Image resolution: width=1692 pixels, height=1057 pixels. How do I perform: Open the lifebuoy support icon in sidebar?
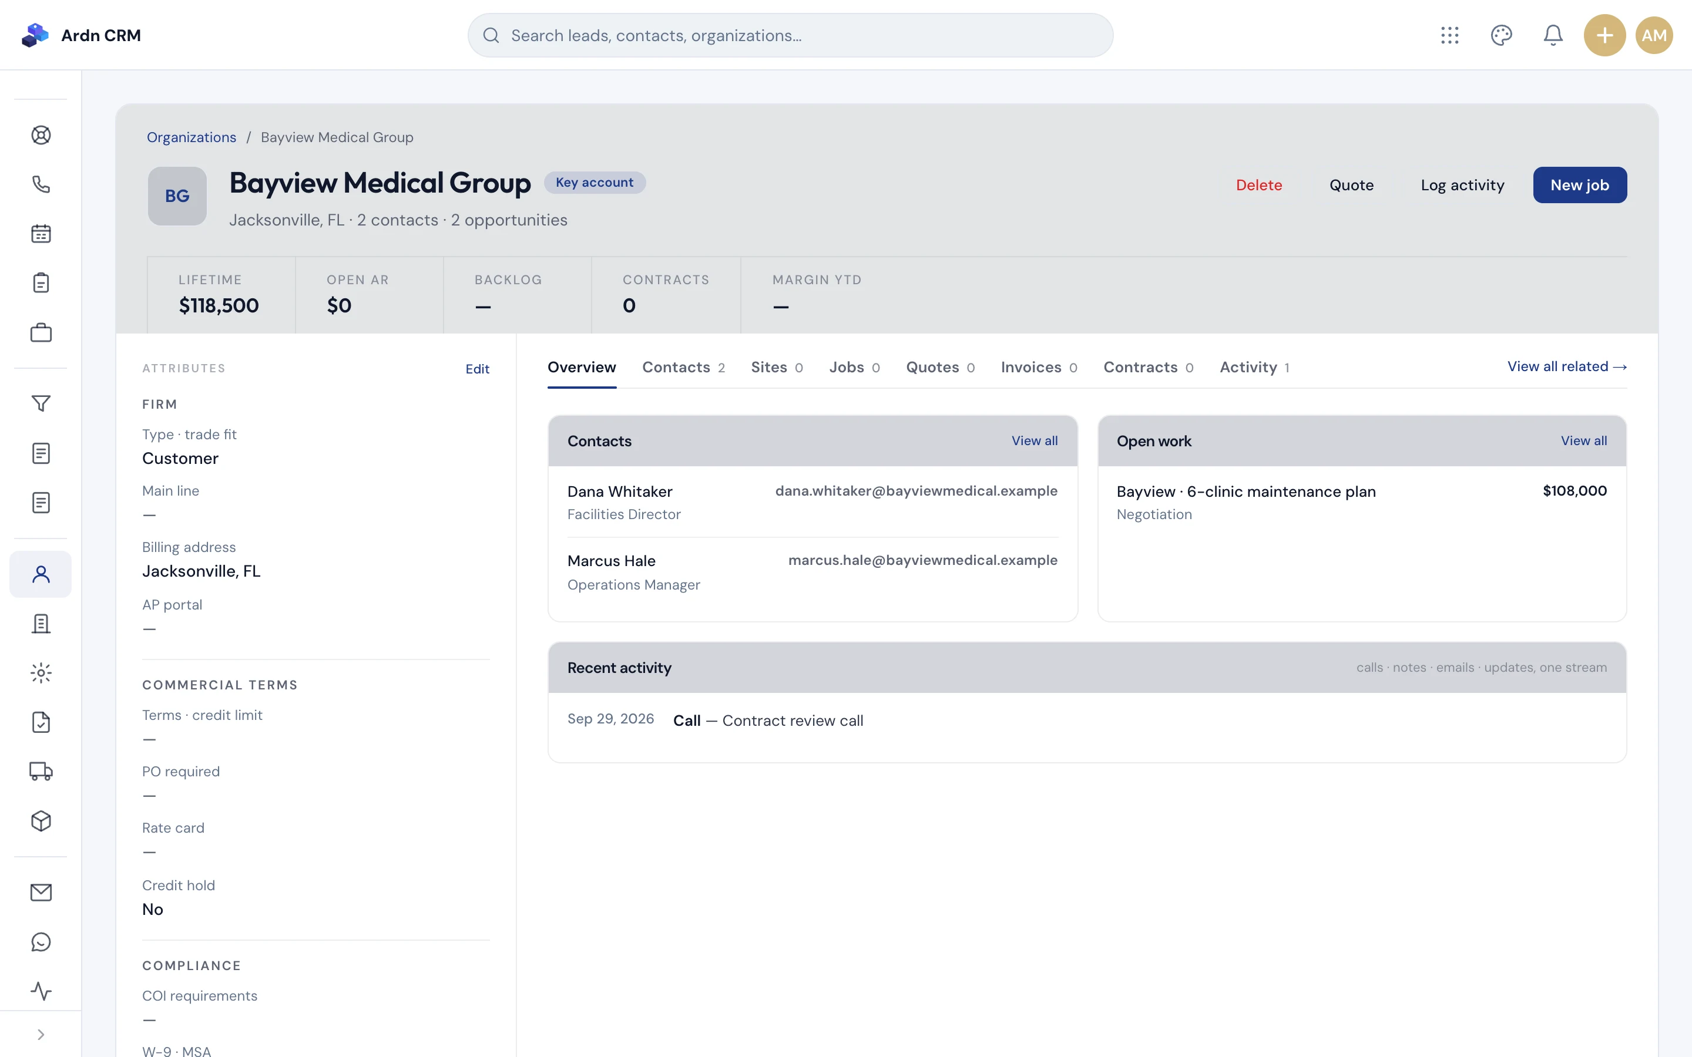point(41,135)
